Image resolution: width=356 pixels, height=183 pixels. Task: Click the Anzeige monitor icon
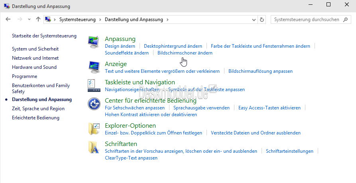94,67
